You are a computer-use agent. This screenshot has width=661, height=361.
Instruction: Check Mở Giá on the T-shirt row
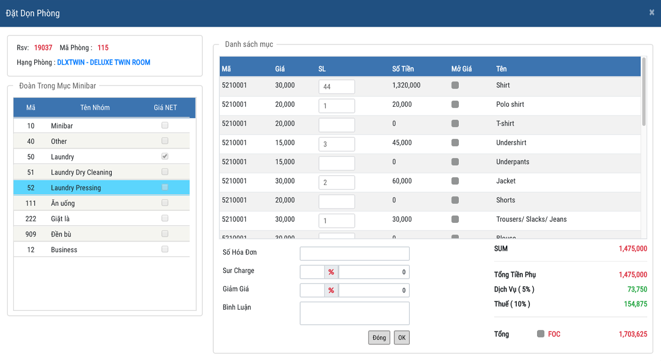click(455, 123)
